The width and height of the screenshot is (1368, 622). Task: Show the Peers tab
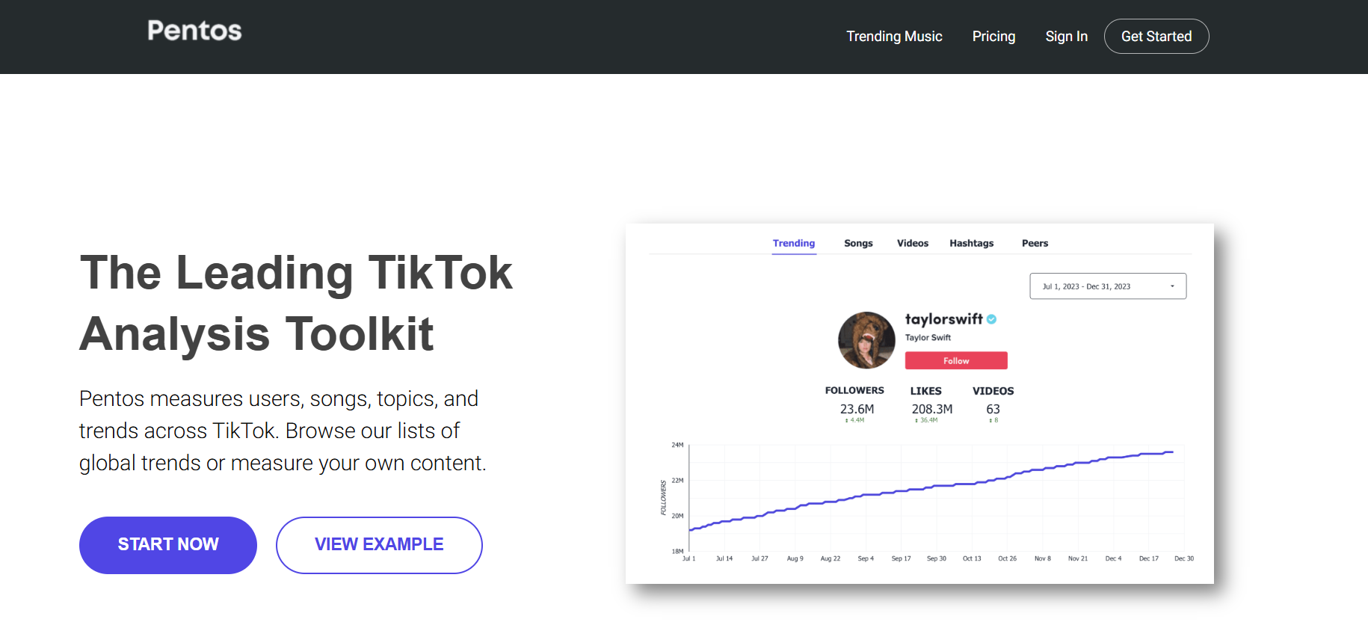point(1035,244)
